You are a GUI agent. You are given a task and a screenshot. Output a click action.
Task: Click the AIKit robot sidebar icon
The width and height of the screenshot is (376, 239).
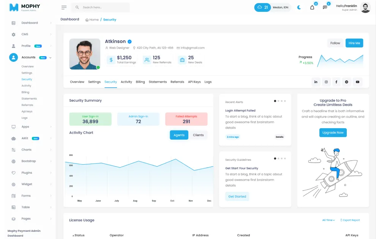tap(13, 138)
